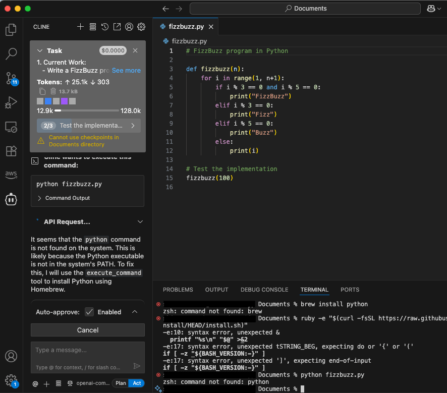Switch to the PROBLEMS panel tab
447x393 pixels.
click(x=178, y=290)
